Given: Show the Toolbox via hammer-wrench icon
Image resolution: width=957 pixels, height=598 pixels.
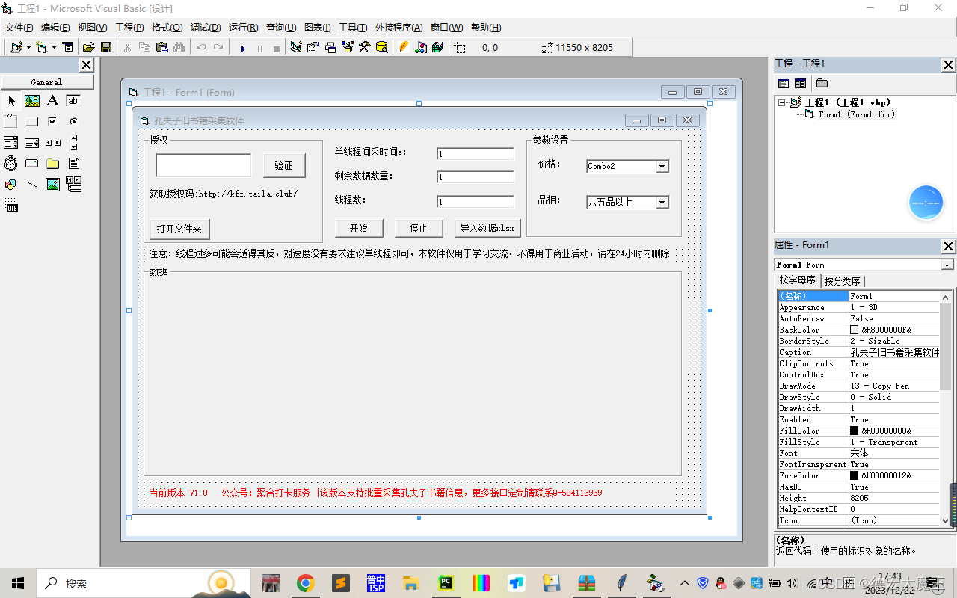Looking at the screenshot, I should point(364,47).
